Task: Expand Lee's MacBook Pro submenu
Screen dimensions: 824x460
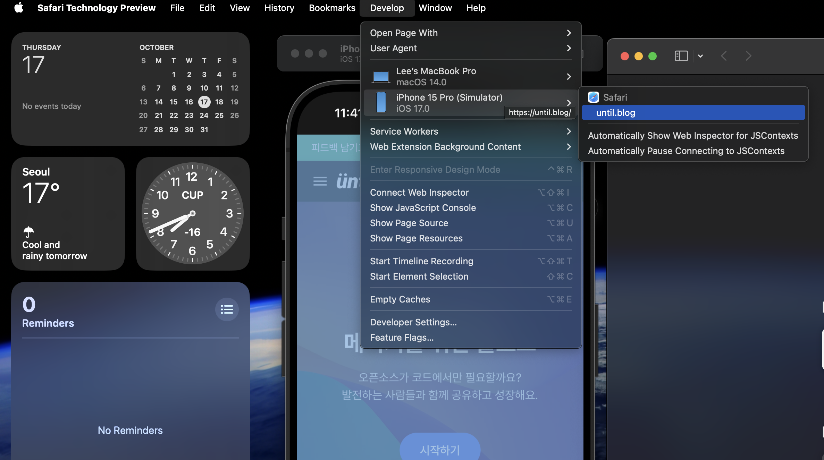Action: click(471, 76)
